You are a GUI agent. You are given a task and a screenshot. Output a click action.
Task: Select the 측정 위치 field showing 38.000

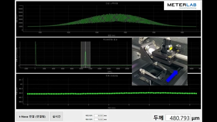pyautogui.click(x=99, y=115)
